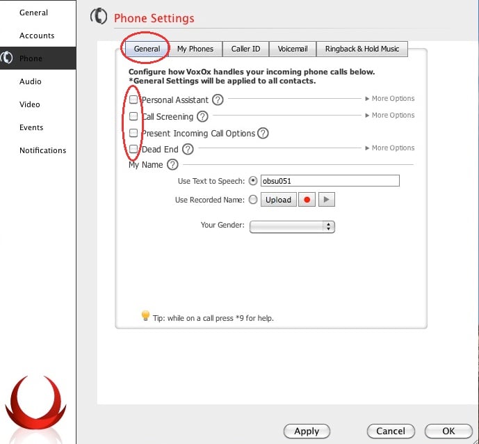Screen dimensions: 479x444
Task: Open the Your Gender dropdown
Action: (293, 227)
